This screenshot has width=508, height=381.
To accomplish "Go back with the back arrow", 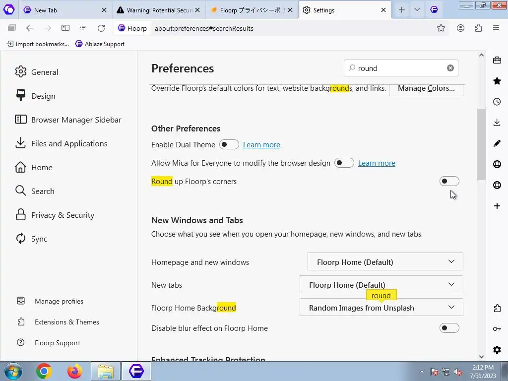I will (30, 28).
